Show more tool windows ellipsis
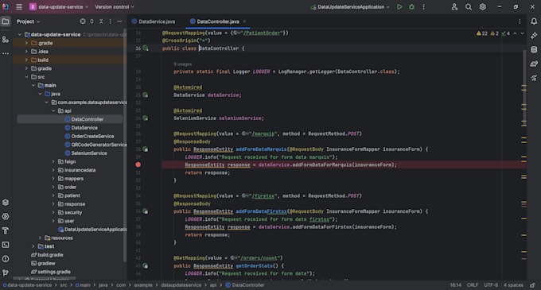This screenshot has width=541, height=290. [6, 53]
